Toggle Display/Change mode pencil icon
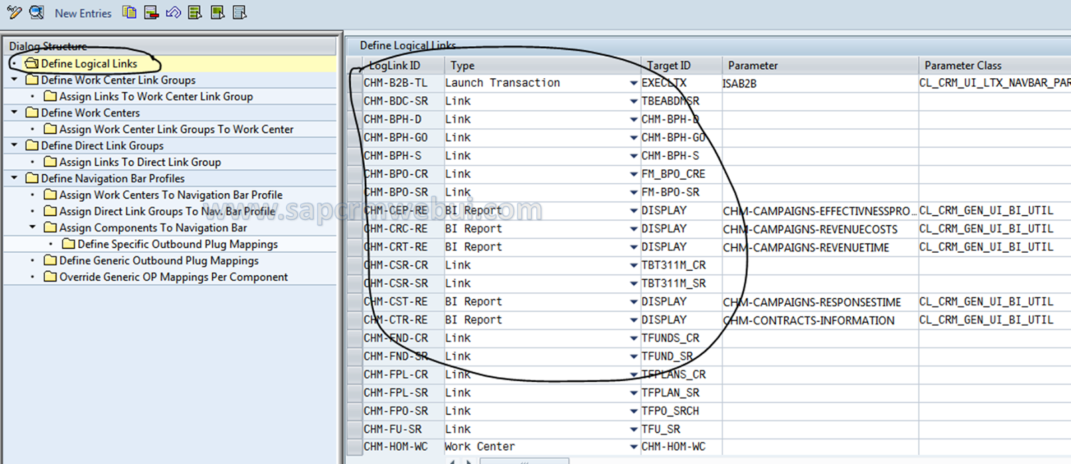Viewport: 1071px width, 464px height. pyautogui.click(x=14, y=12)
